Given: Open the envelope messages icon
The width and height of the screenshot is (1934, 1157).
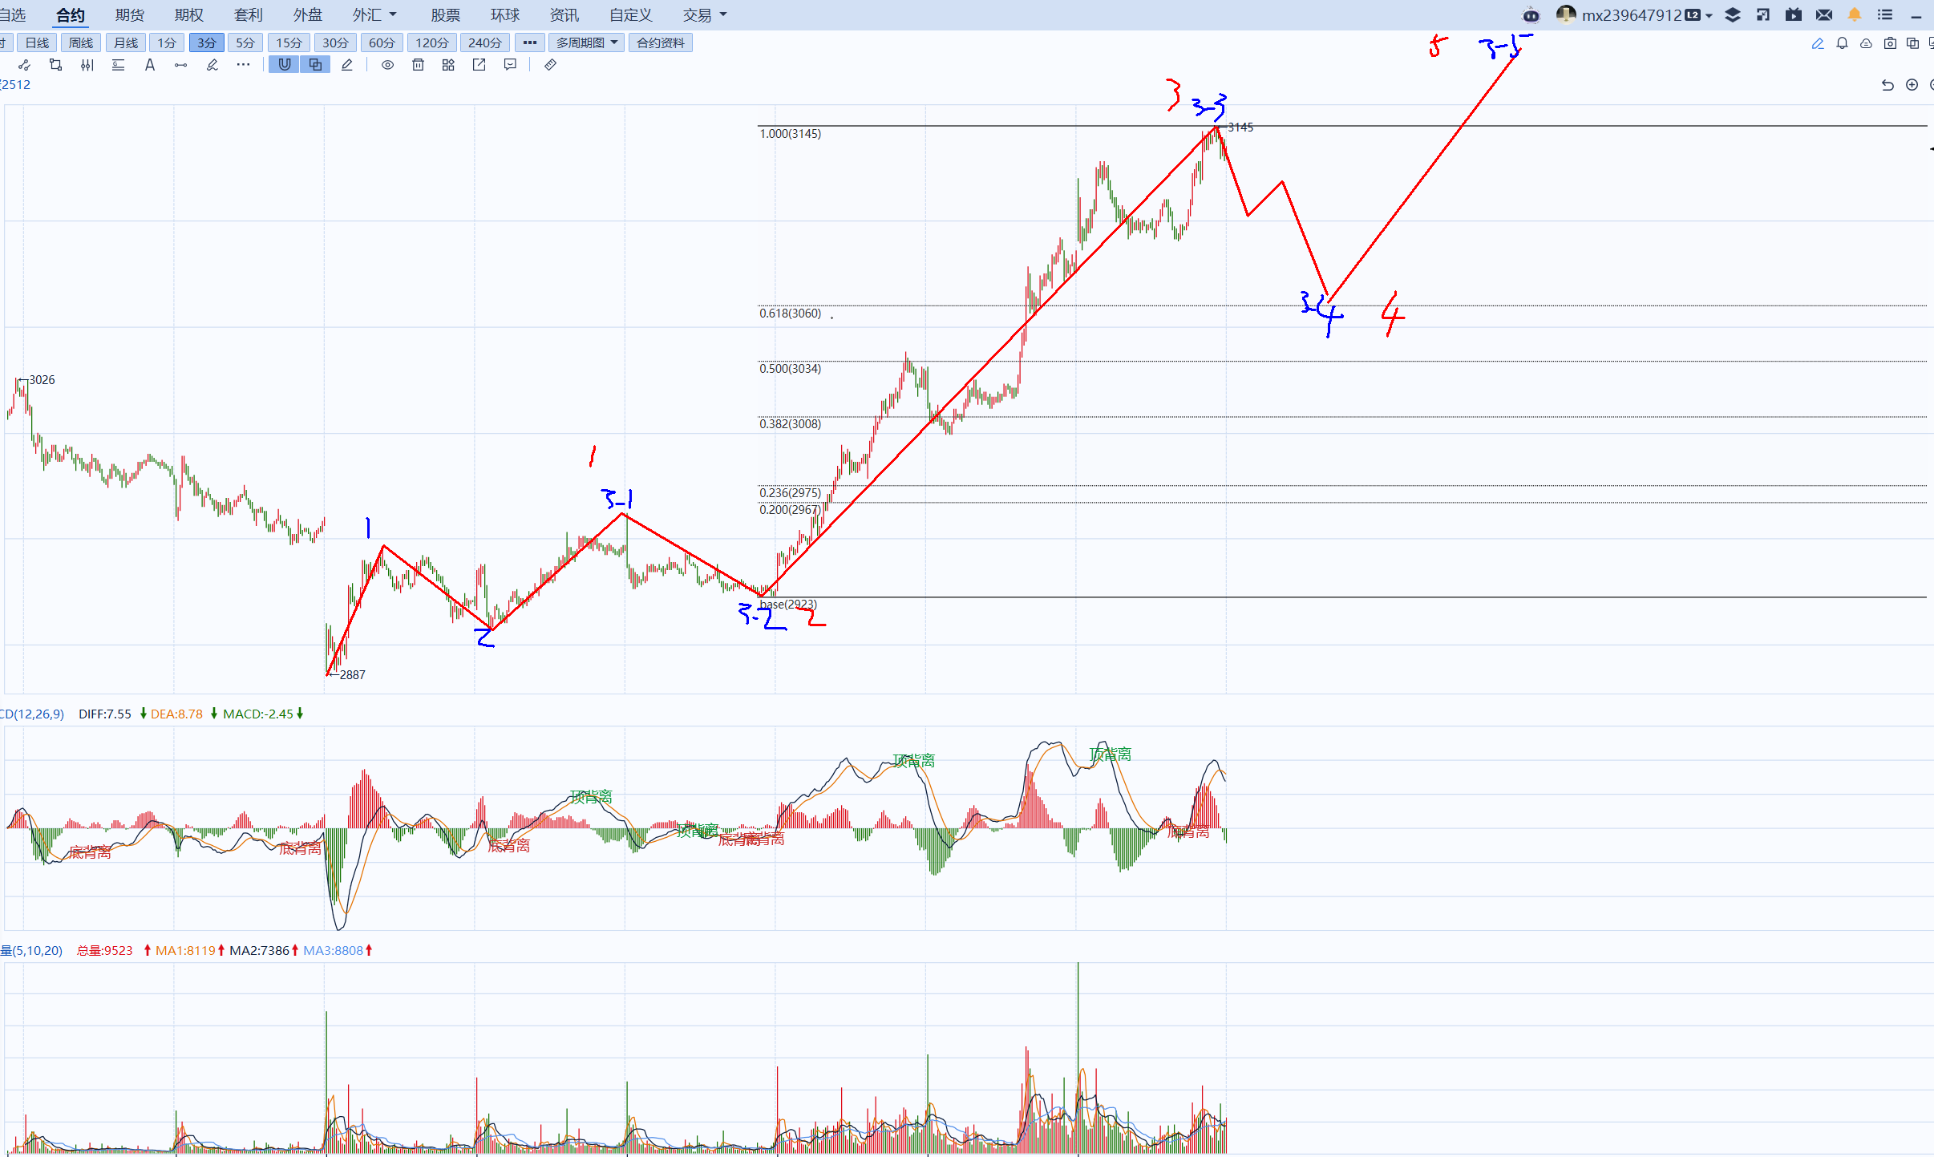Looking at the screenshot, I should pos(1823,14).
